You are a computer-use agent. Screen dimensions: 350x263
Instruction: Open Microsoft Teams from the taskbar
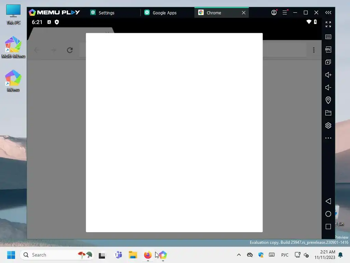118,255
